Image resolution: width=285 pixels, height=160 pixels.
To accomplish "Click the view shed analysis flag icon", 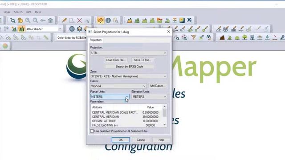I will point(159,20).
